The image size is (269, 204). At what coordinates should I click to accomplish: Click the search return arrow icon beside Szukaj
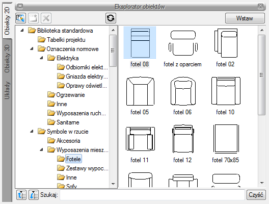click(34, 195)
